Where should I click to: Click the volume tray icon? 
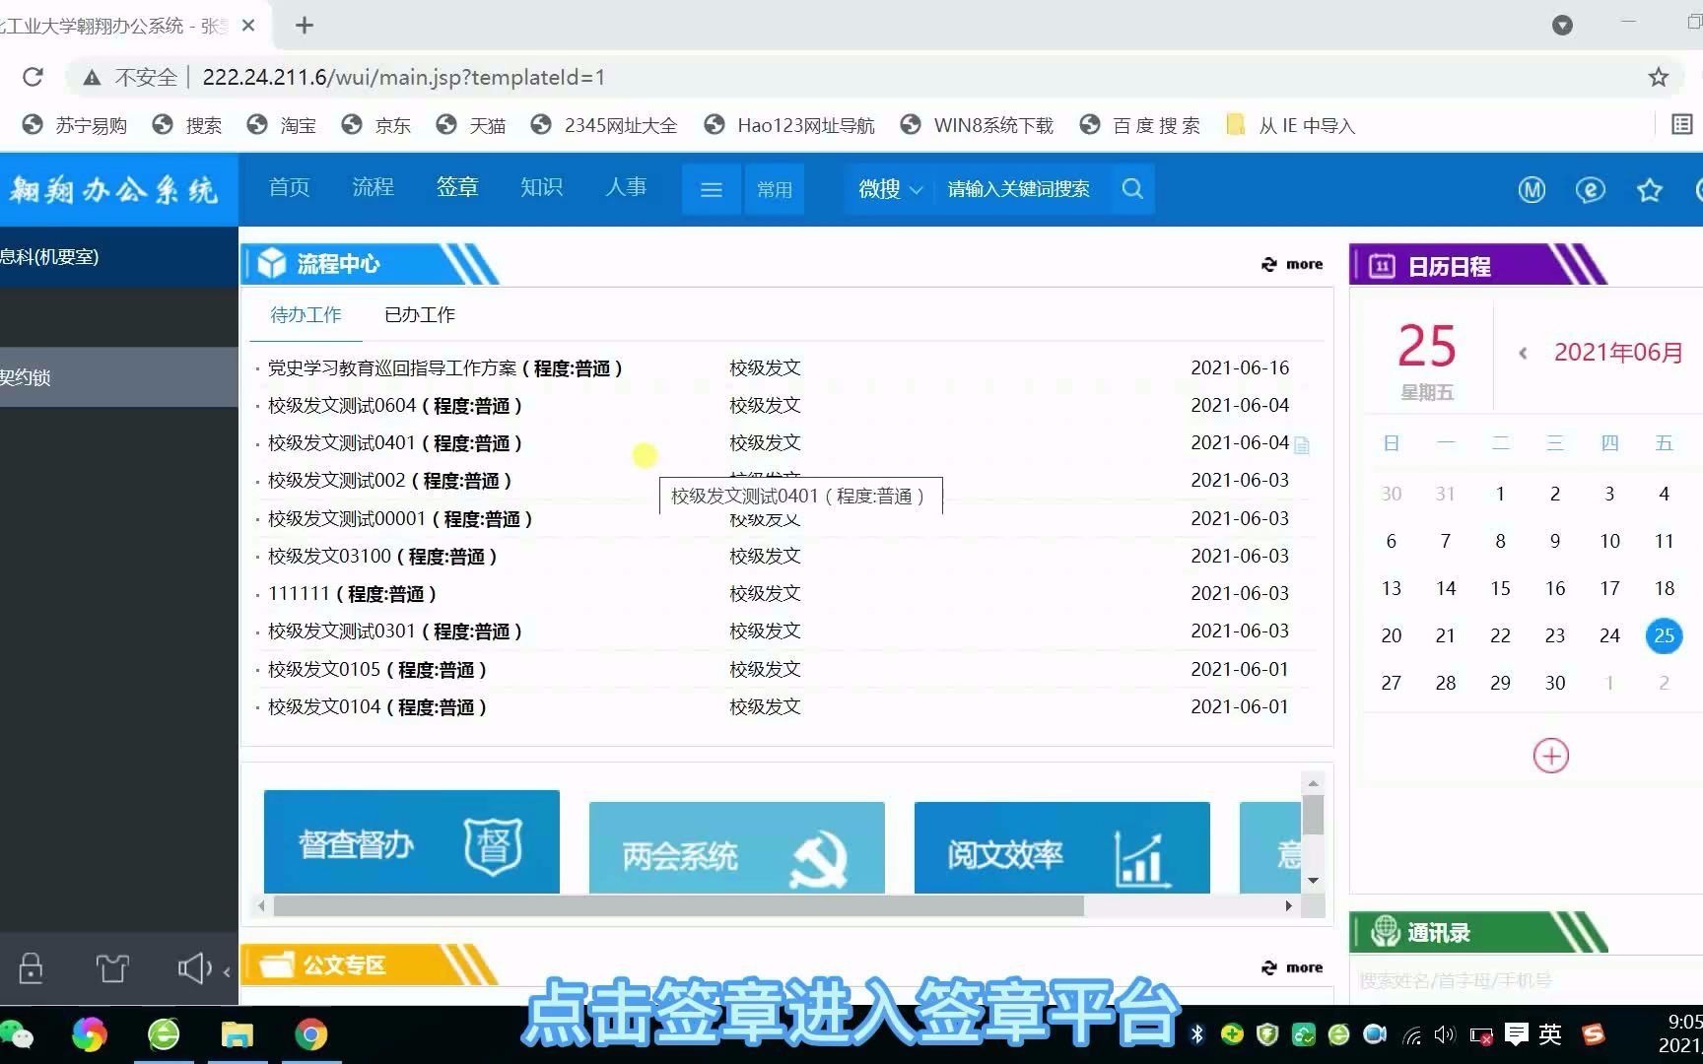(x=1445, y=1034)
